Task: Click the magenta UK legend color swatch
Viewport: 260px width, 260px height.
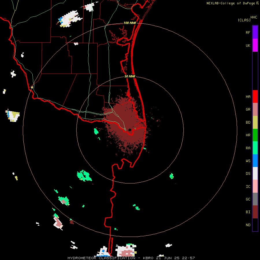Action: click(x=255, y=45)
